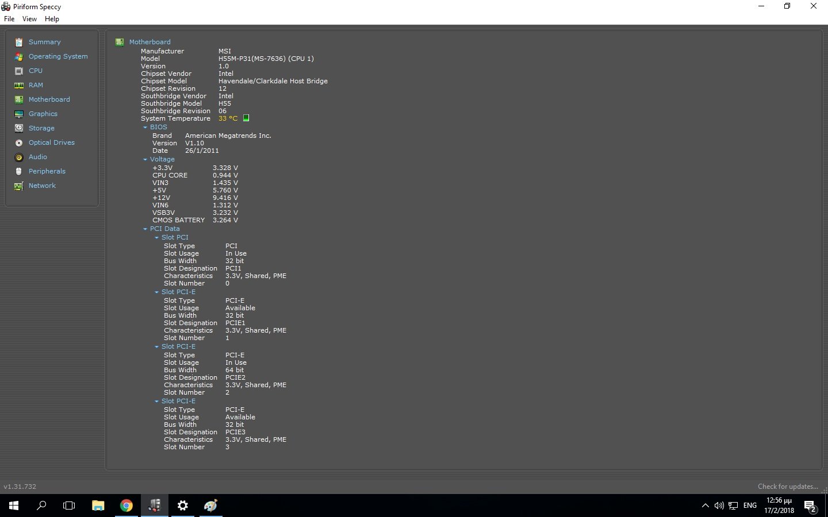Viewport: 828px width, 517px height.
Task: Open taskbar search magnifier
Action: (x=41, y=506)
